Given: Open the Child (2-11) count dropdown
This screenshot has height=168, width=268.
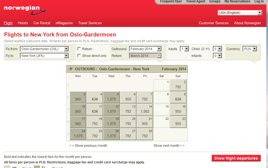Looking at the screenshot, I should tap(218, 49).
